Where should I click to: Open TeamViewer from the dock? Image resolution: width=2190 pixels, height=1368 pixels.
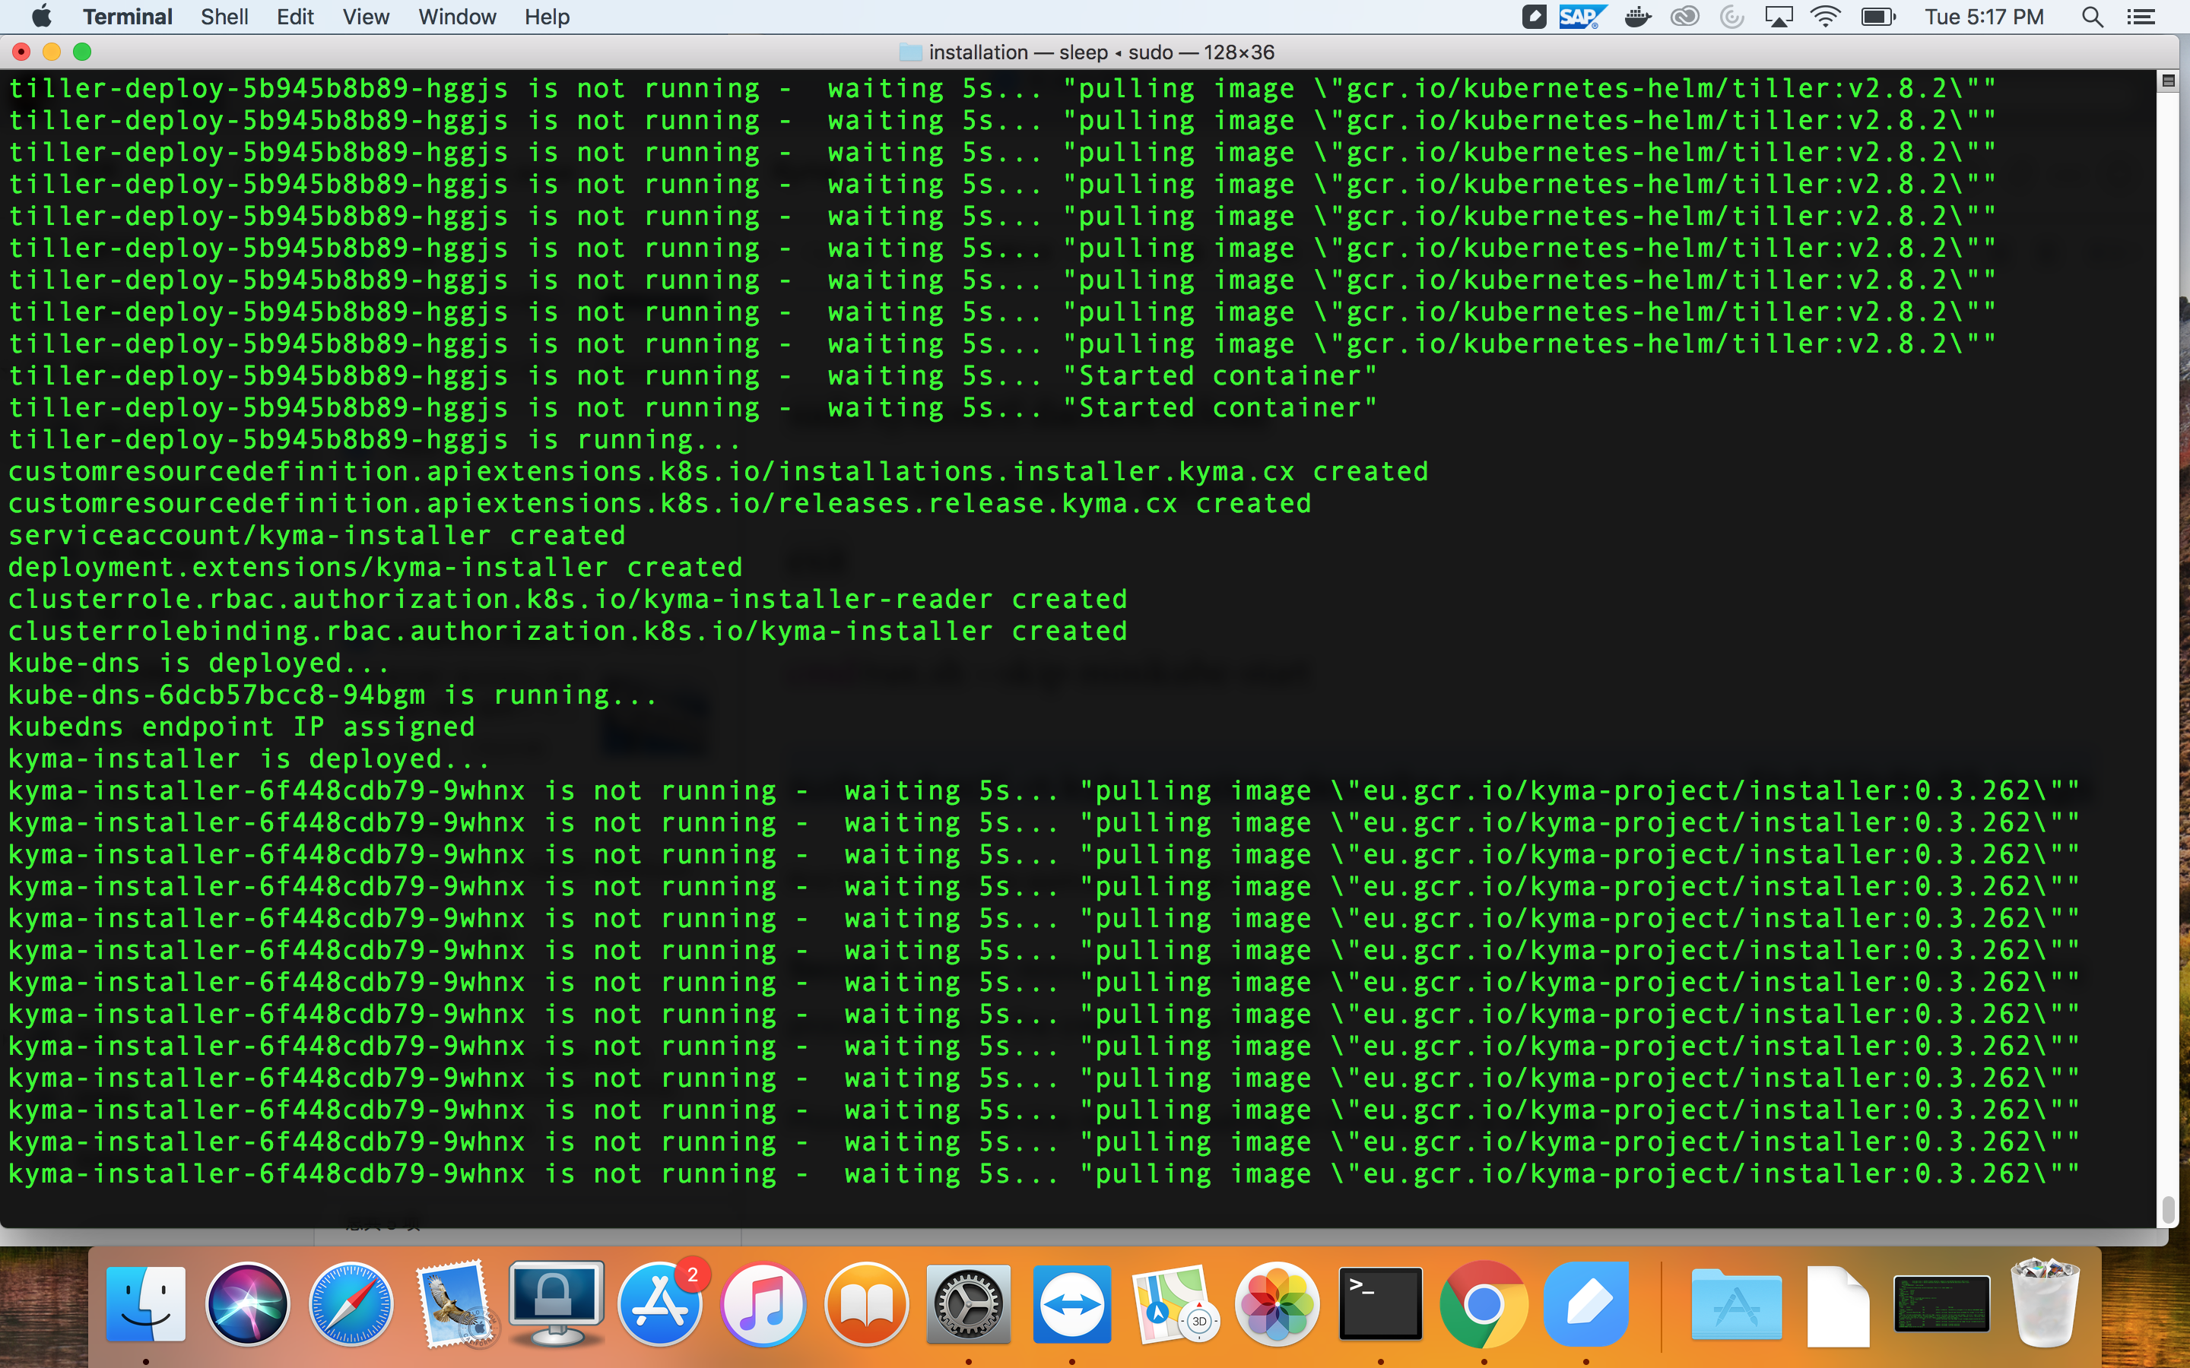(x=1071, y=1303)
